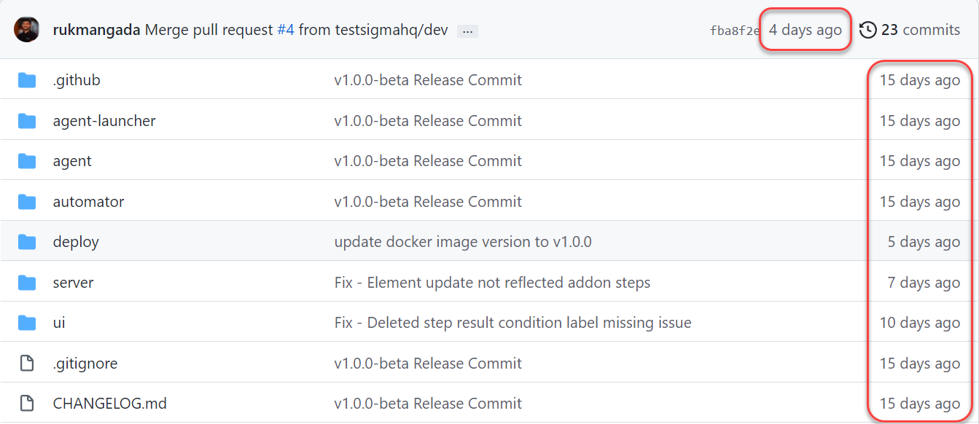Open the agent folder

72,161
